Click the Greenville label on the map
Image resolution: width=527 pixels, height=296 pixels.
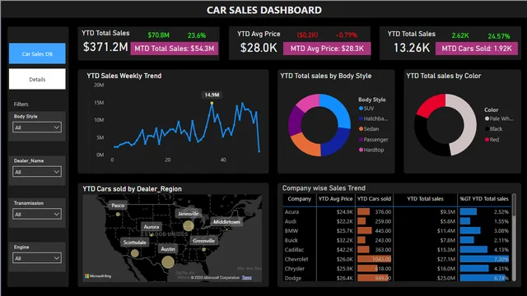[x=203, y=241]
